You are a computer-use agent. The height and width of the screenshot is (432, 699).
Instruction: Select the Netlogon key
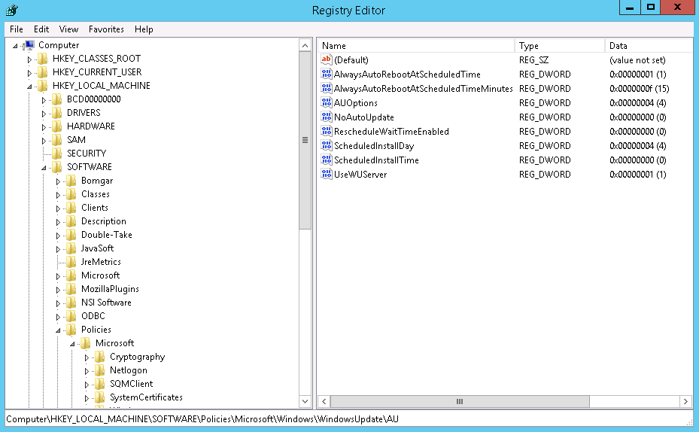tap(129, 370)
